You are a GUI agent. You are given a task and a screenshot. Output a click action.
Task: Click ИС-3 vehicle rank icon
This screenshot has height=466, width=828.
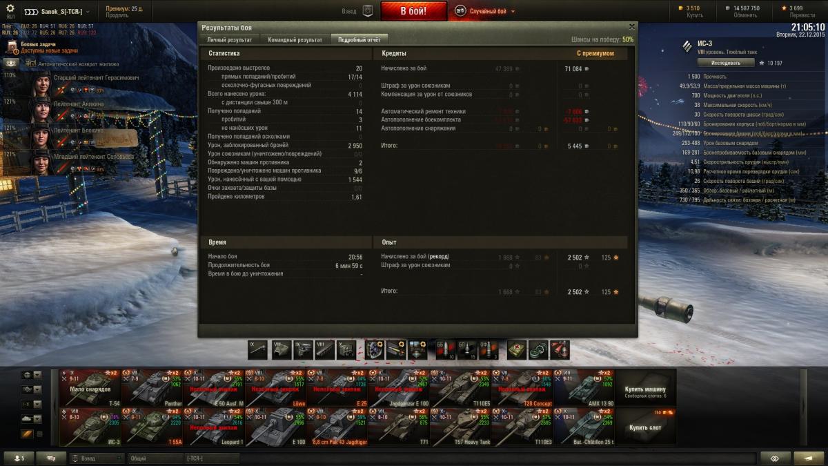(687, 47)
